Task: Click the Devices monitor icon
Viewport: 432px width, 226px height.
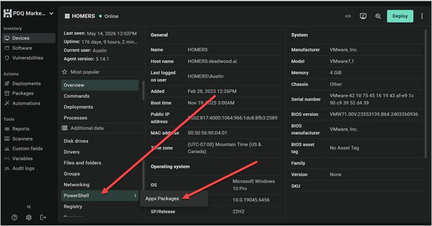Action: point(7,38)
